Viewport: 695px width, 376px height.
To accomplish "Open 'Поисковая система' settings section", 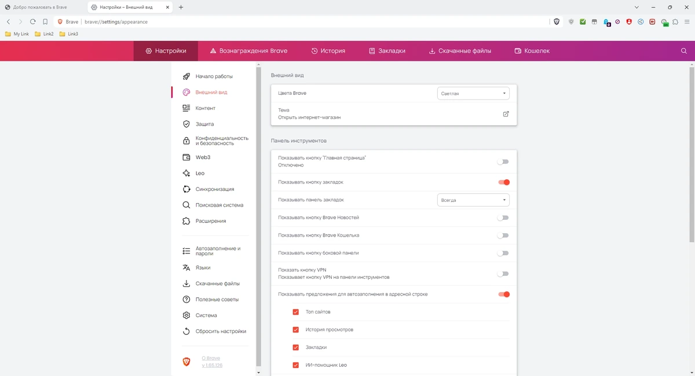I will pyautogui.click(x=214, y=205).
